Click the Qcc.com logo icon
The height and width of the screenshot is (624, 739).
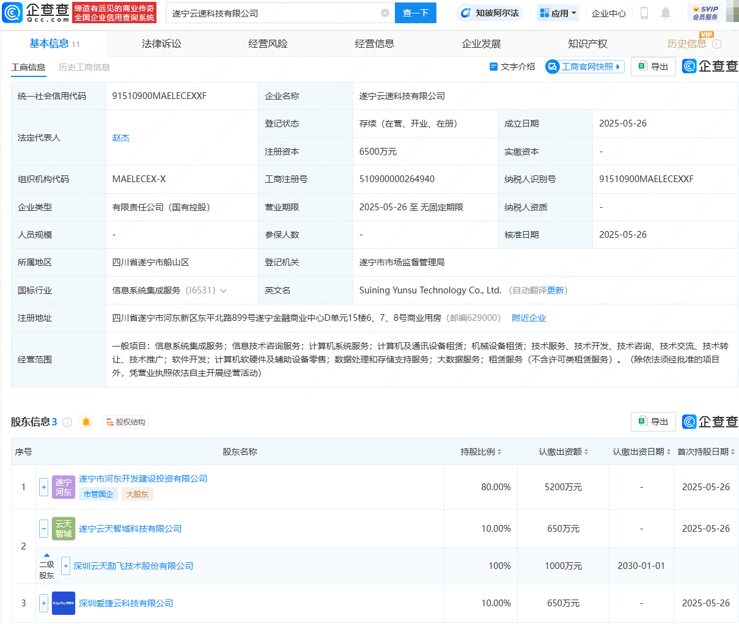[12, 12]
